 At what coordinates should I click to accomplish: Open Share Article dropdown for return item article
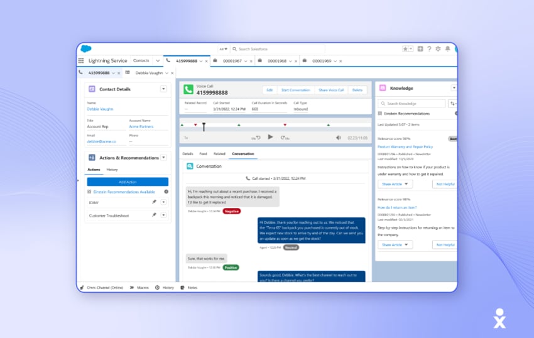click(395, 244)
